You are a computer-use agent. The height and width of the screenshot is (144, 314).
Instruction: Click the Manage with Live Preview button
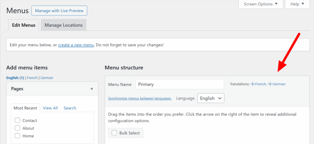click(59, 11)
